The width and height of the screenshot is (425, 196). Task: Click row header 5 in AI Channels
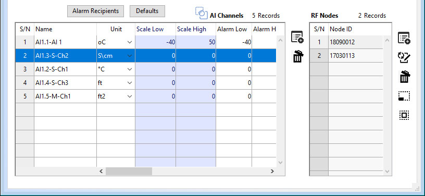[x=25, y=96]
